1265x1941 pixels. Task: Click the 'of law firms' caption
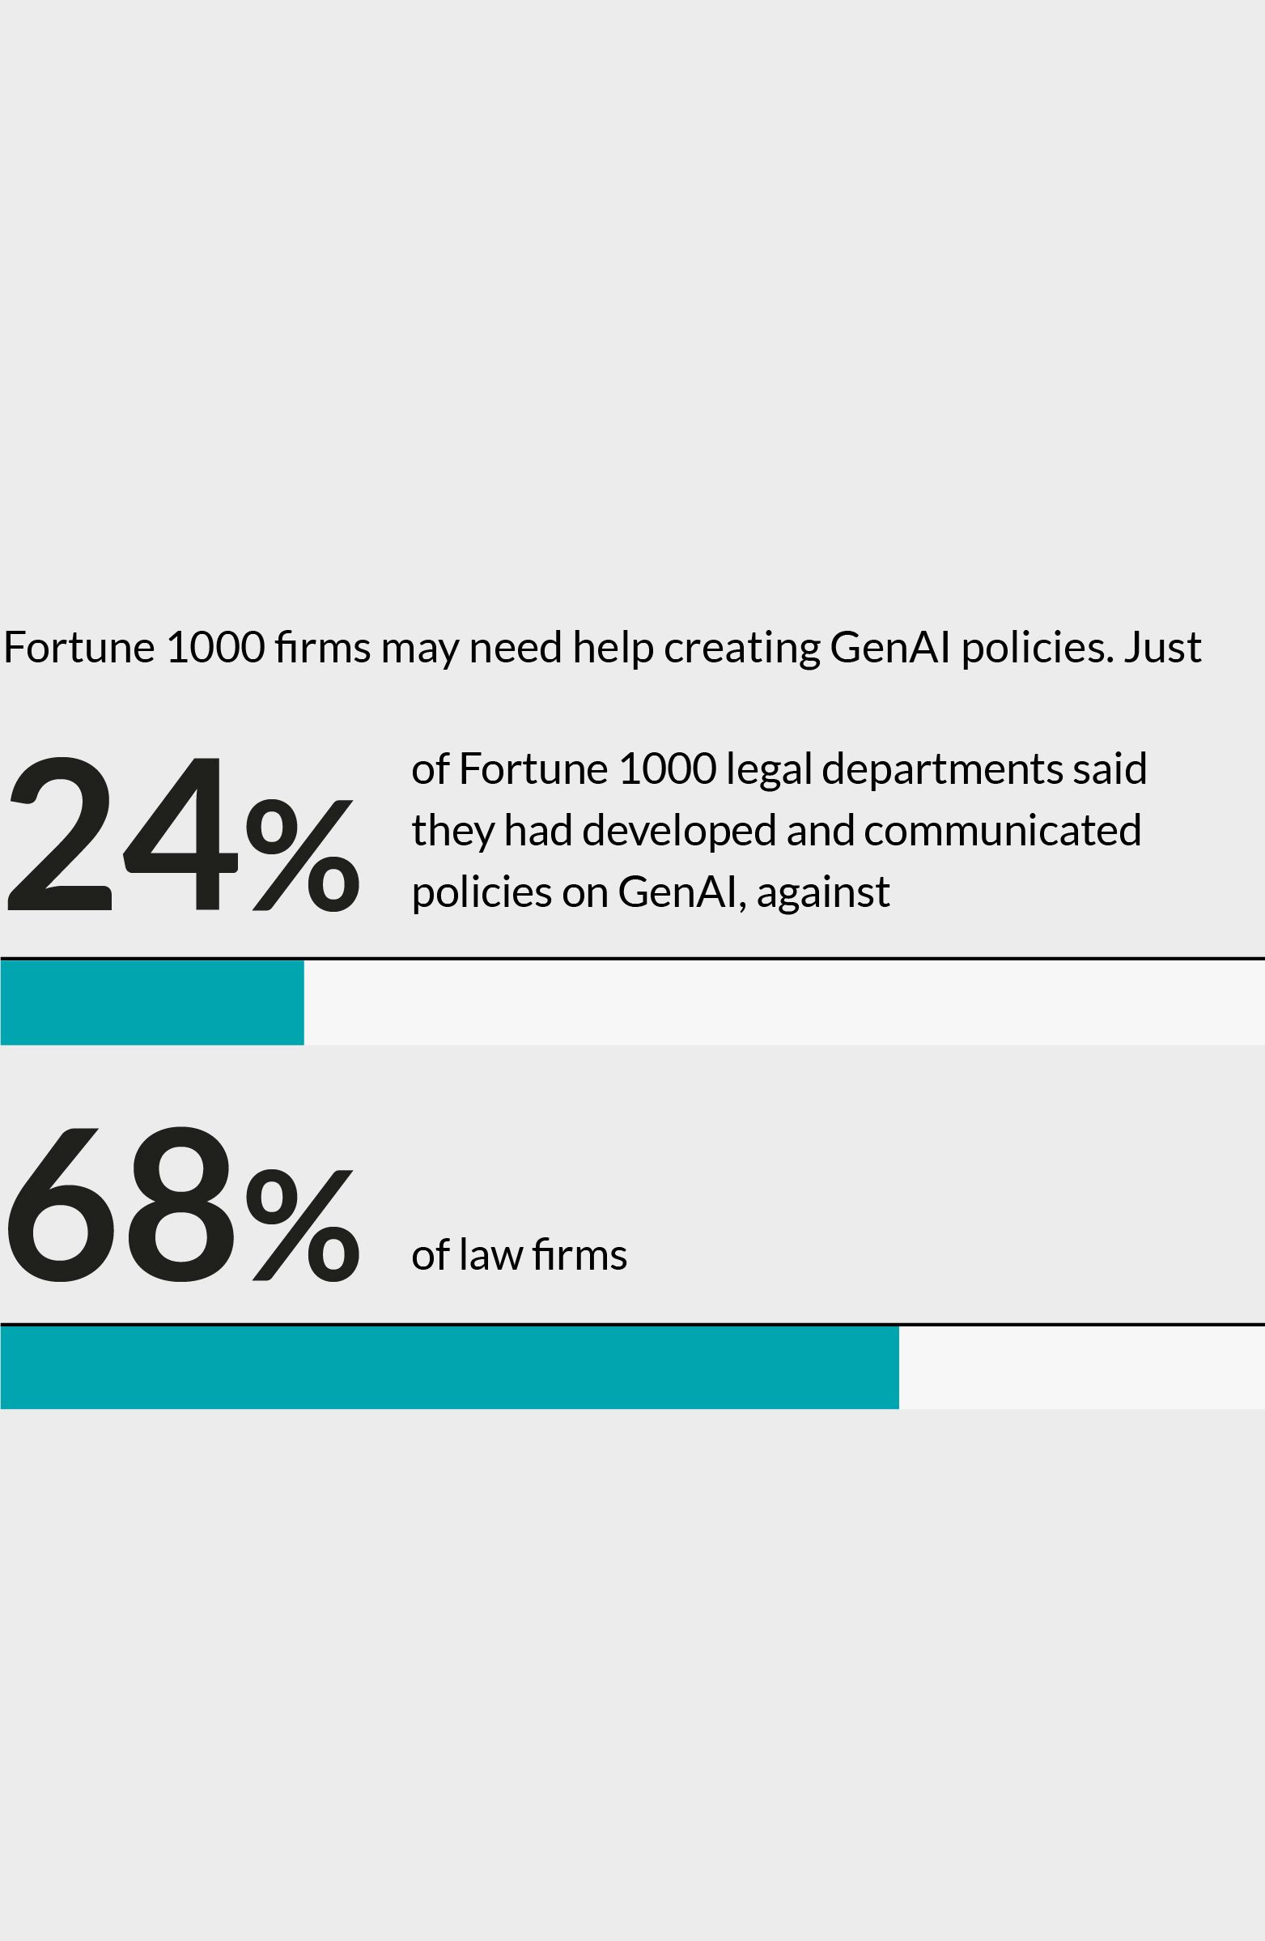click(x=520, y=1255)
